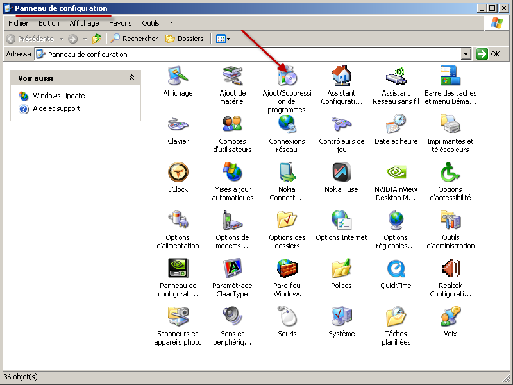
Task: Expand the address bar dropdown
Action: (466, 54)
